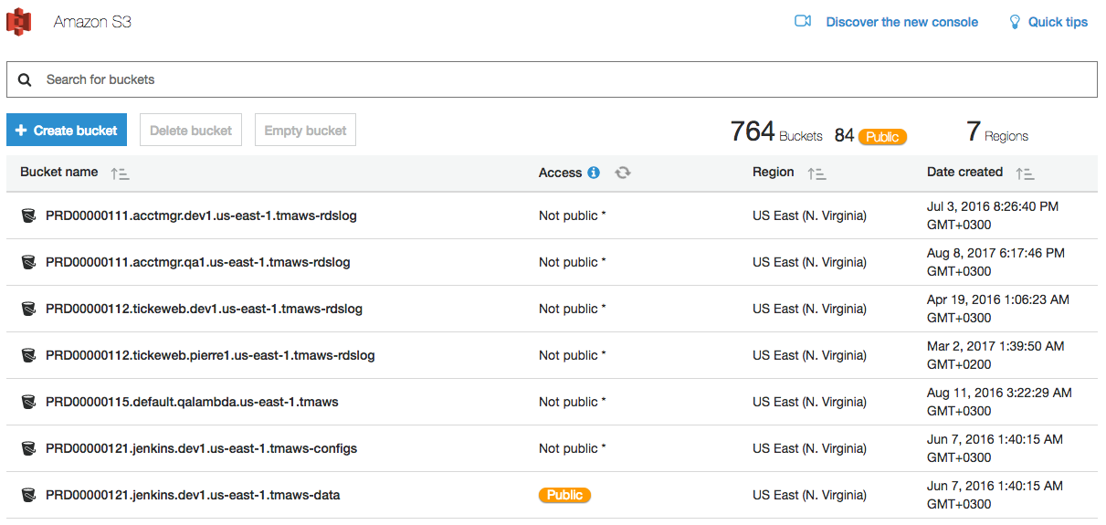The height and width of the screenshot is (525, 1106).
Task: Click US East region in tmaws-data row
Action: click(809, 495)
